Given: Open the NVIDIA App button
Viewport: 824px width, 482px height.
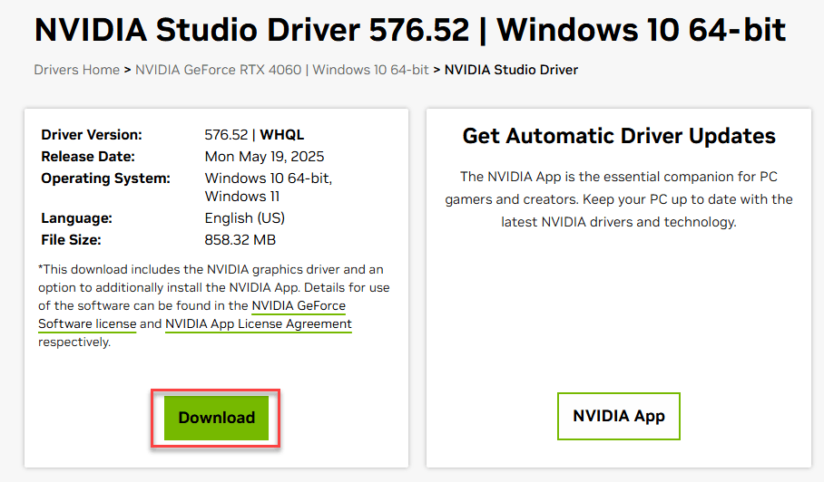Looking at the screenshot, I should click(618, 416).
